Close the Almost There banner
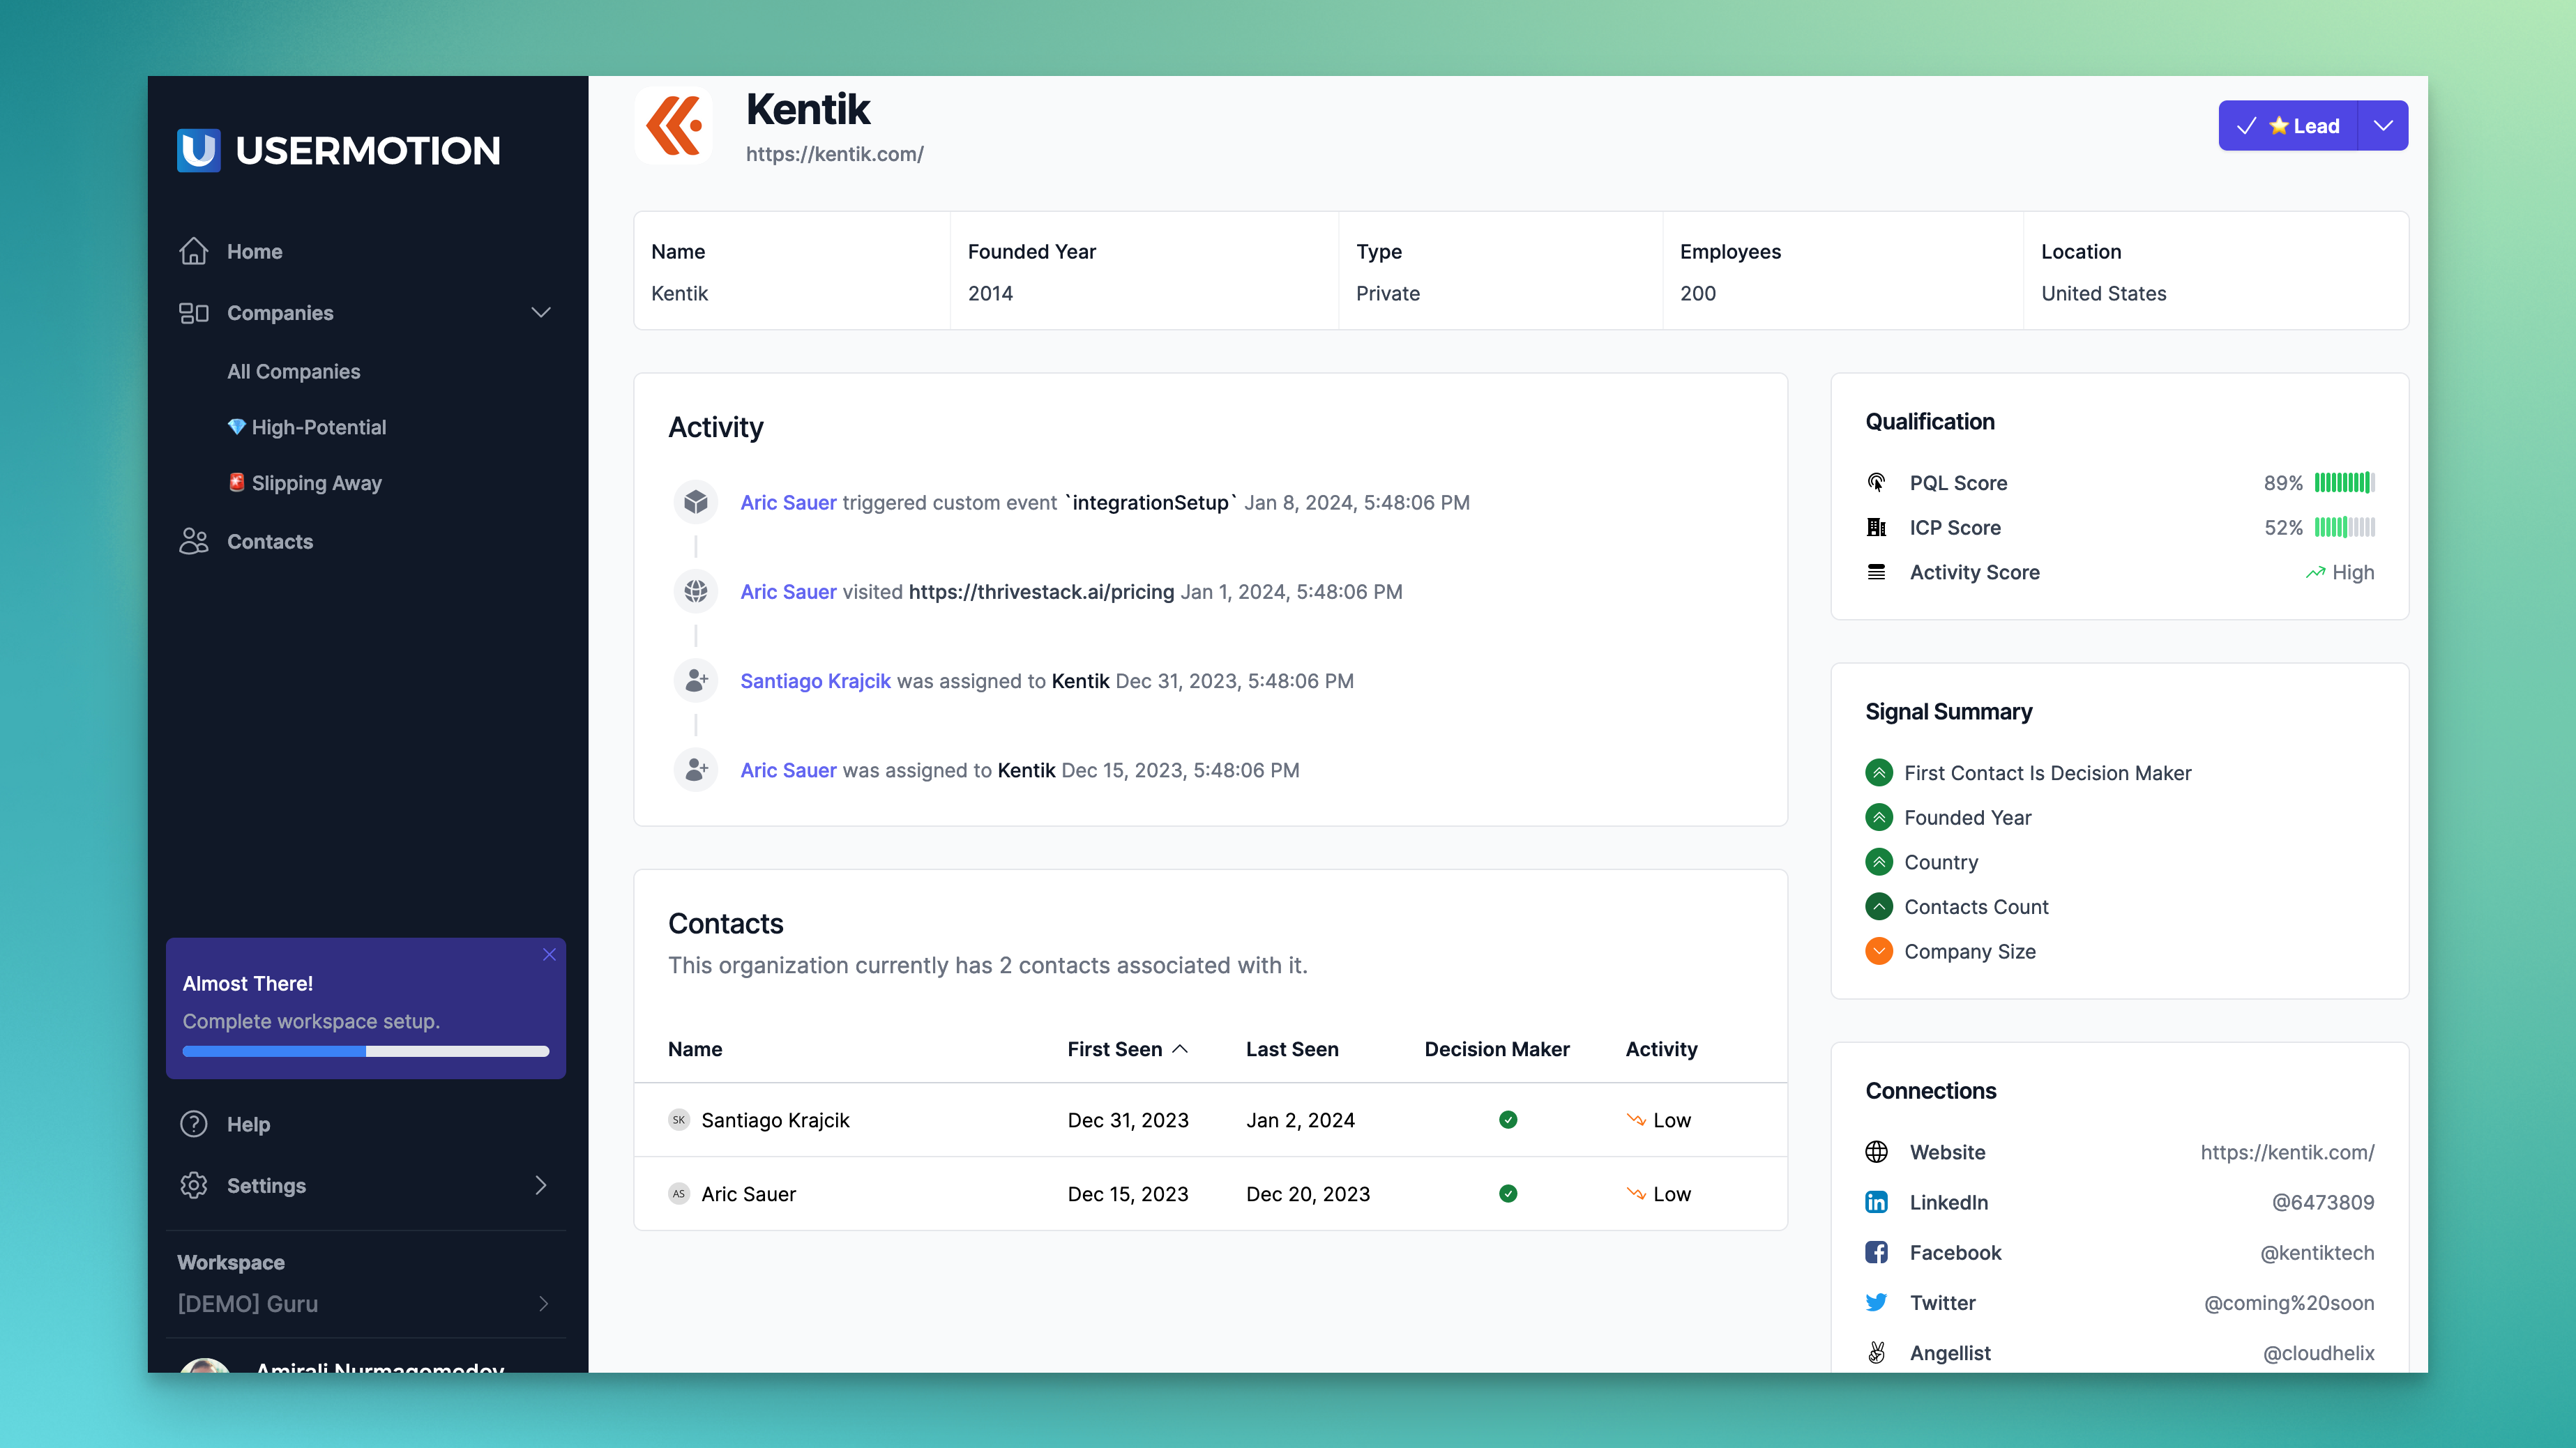The width and height of the screenshot is (2576, 1448). click(549, 954)
